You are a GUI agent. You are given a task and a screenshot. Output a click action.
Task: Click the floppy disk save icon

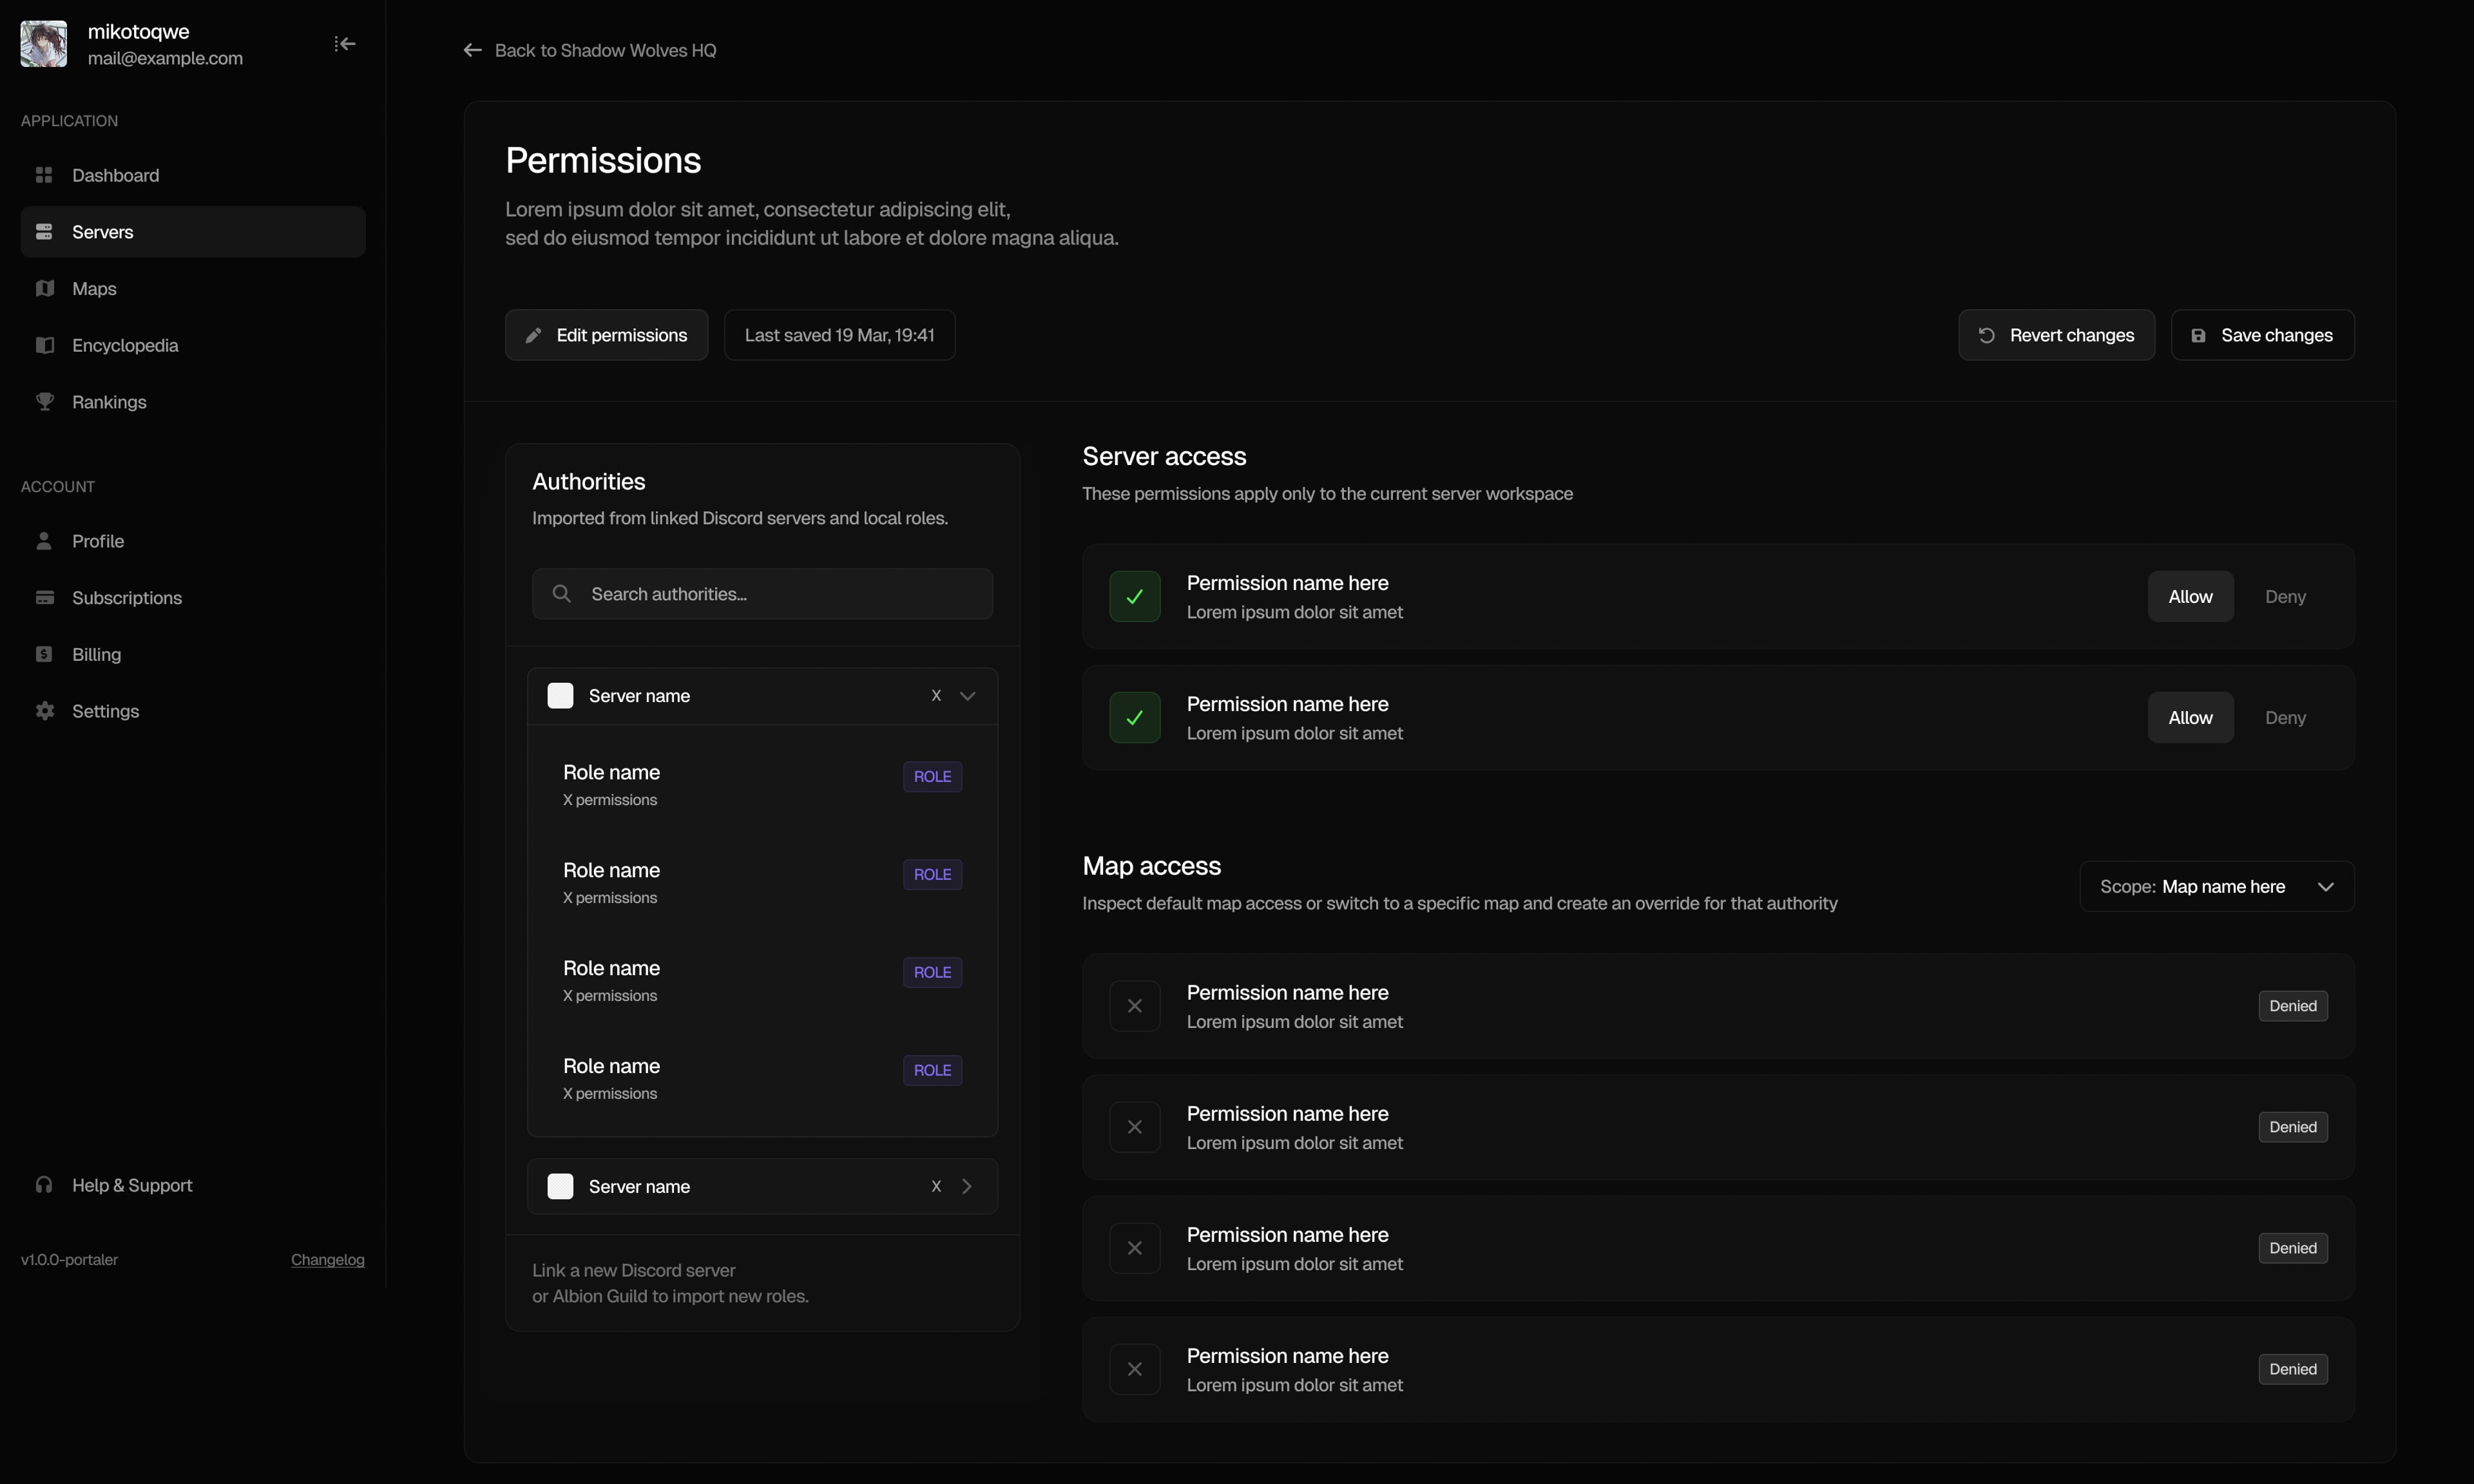pyautogui.click(x=2198, y=335)
